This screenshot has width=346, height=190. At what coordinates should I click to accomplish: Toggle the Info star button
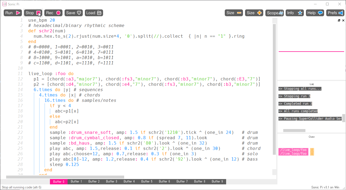click(295, 13)
